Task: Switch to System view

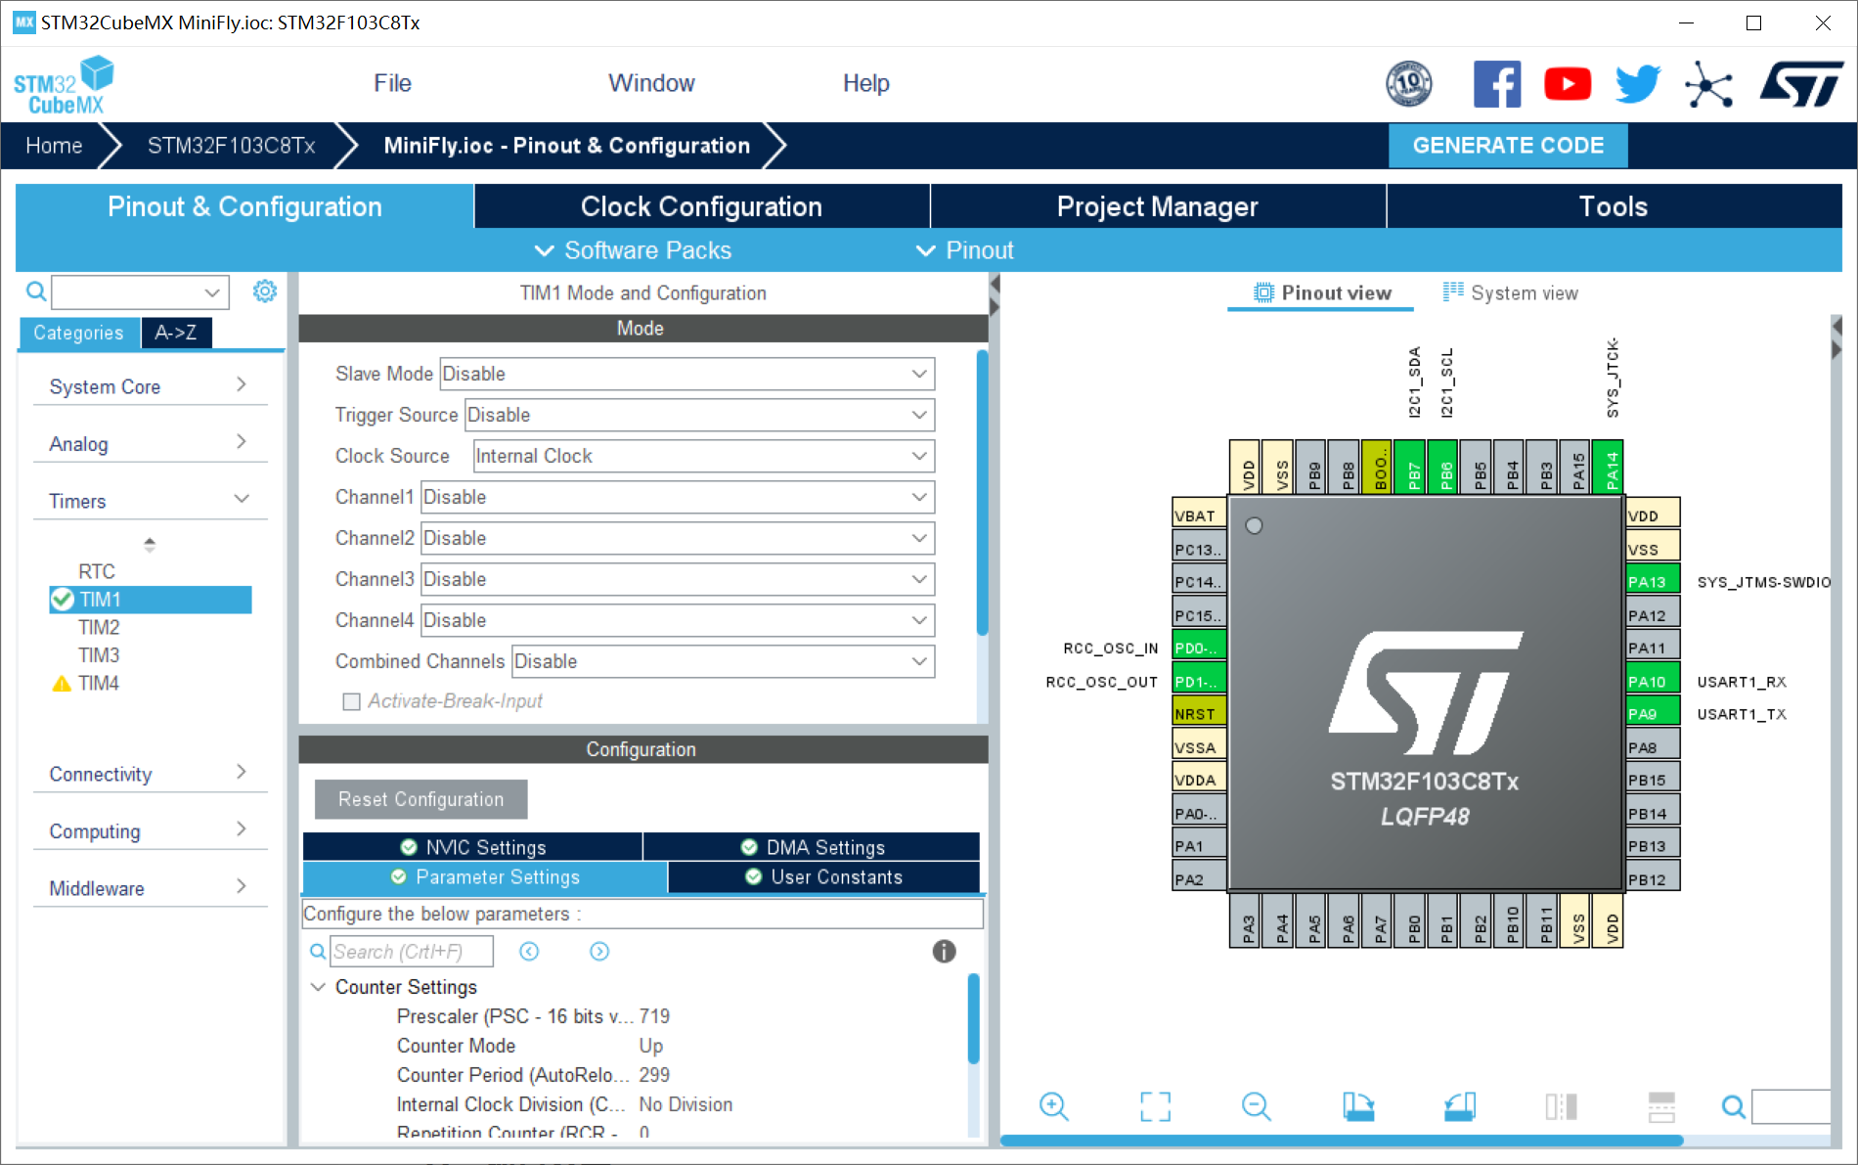Action: 1511,292
